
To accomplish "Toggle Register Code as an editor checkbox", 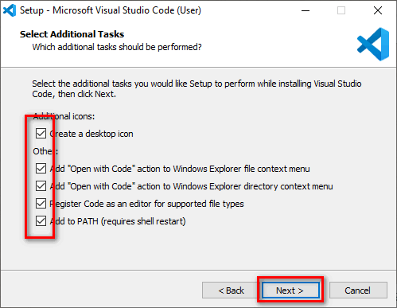I will click(x=41, y=204).
